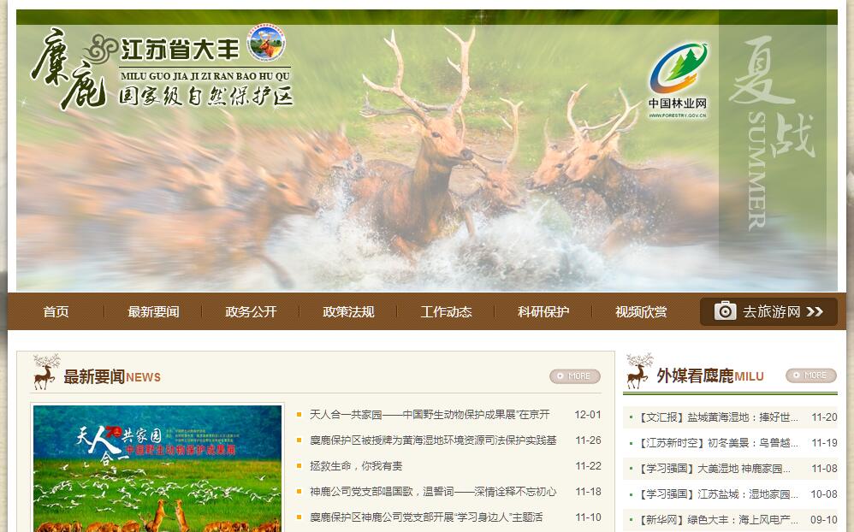Open 【新华网】绿色大丰 article
854x532 pixels.
[x=718, y=519]
